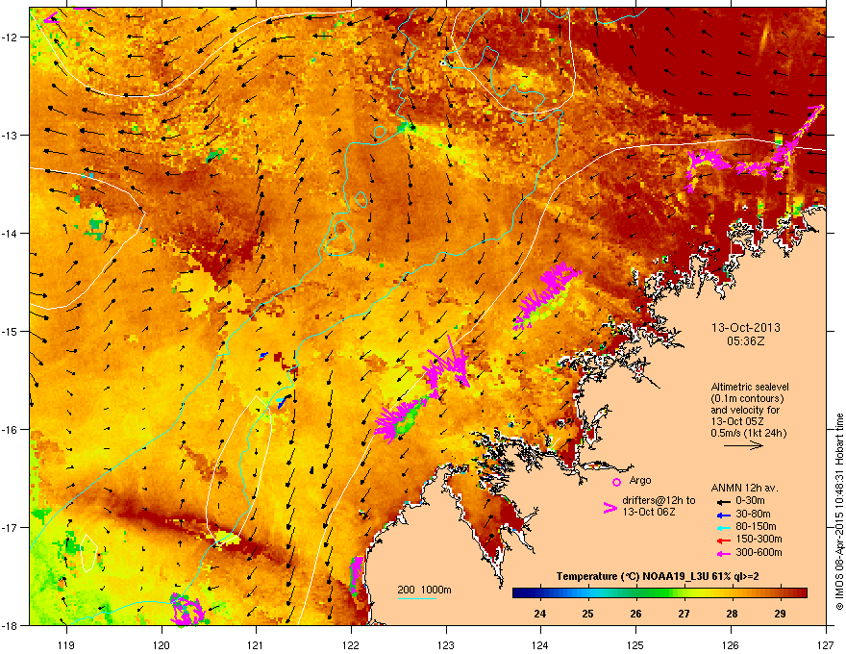This screenshot has height=654, width=846.
Task: Click the 126 longitude axis label
Action: tap(731, 644)
